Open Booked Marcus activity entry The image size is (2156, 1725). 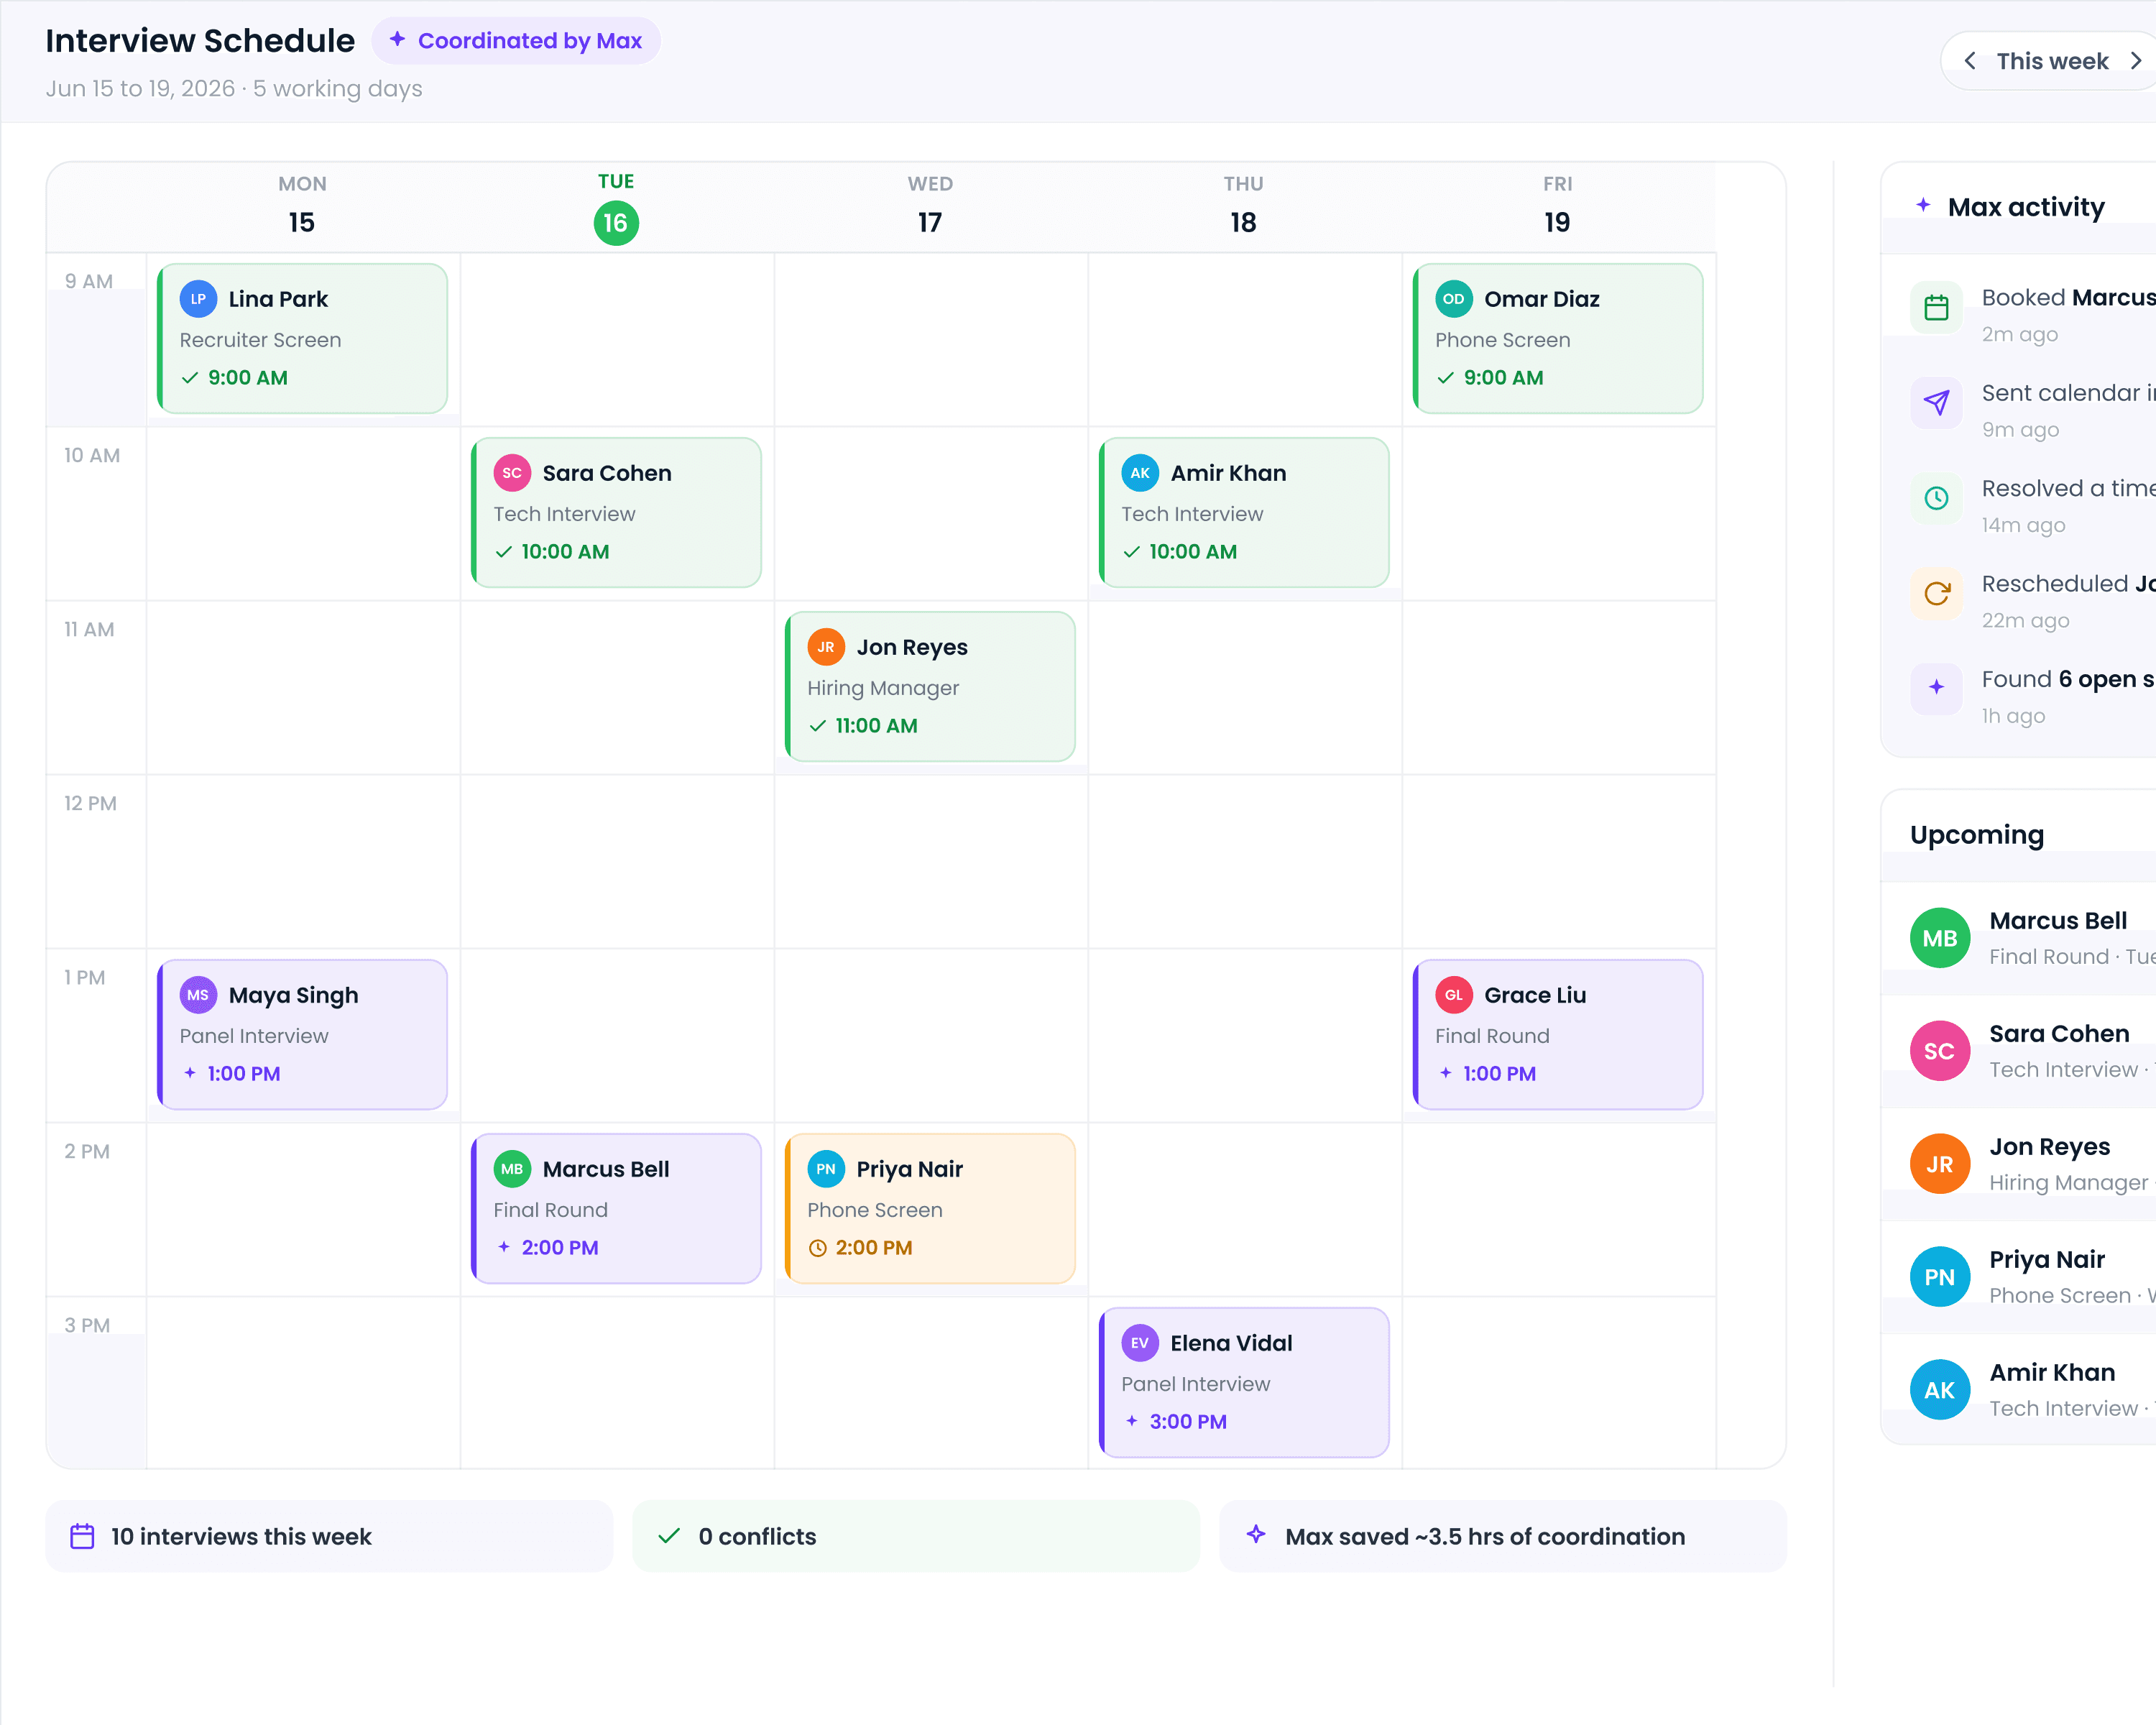(x=2033, y=315)
